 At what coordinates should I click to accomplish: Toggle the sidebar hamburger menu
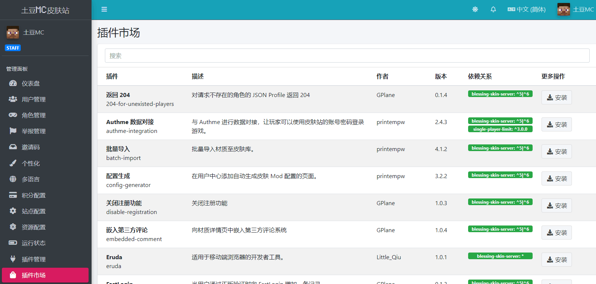(x=104, y=9)
